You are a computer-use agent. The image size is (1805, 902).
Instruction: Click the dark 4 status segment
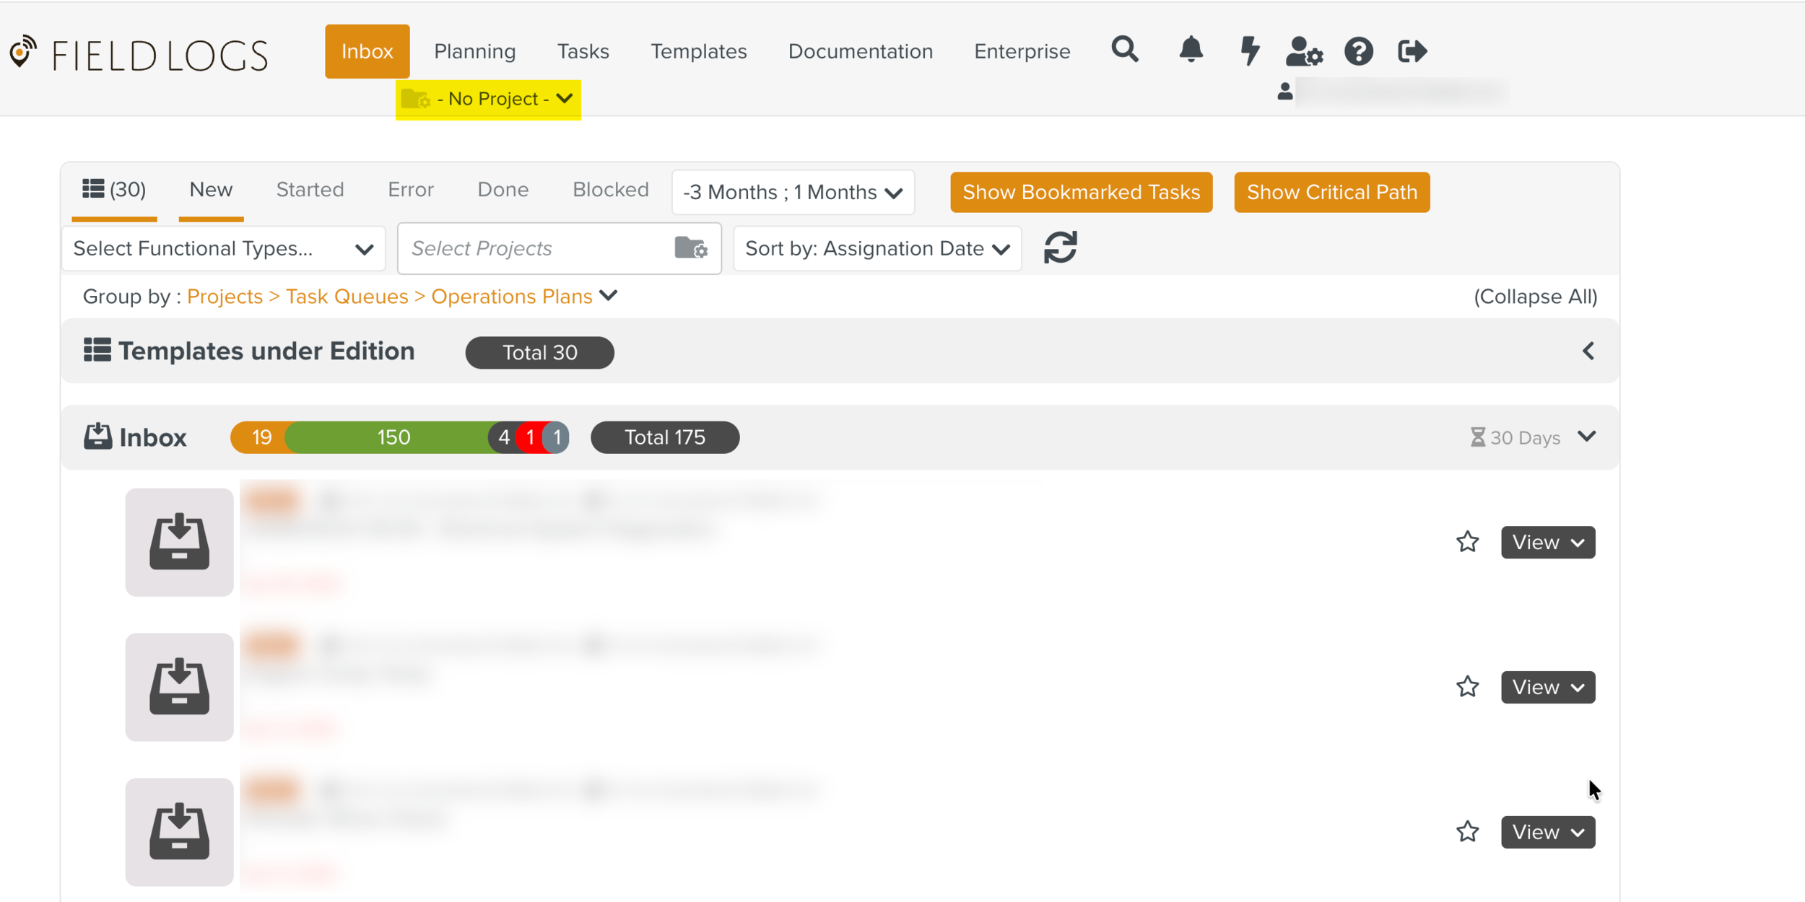[503, 437]
